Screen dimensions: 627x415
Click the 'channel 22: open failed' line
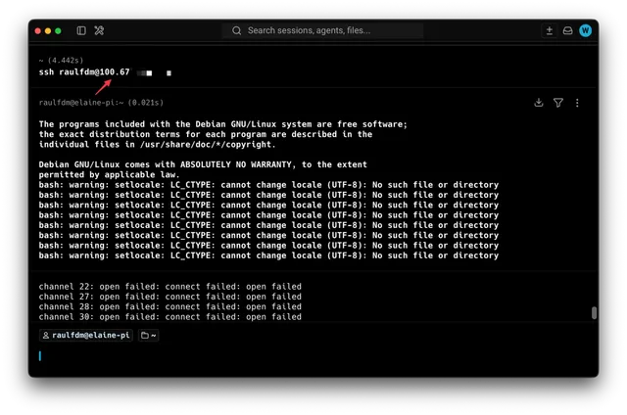click(169, 287)
